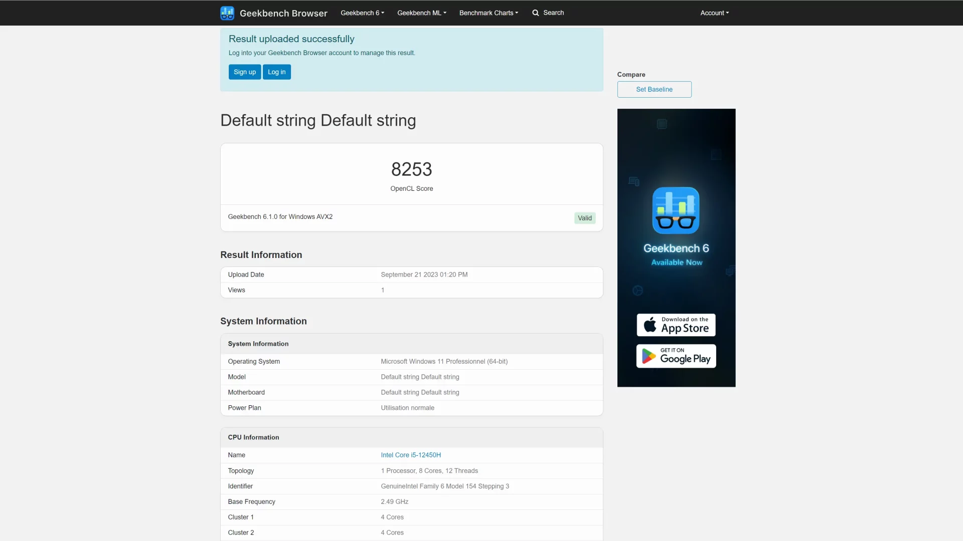963x541 pixels.
Task: Click the Geekbench 6 app icon in ad
Action: click(676, 210)
